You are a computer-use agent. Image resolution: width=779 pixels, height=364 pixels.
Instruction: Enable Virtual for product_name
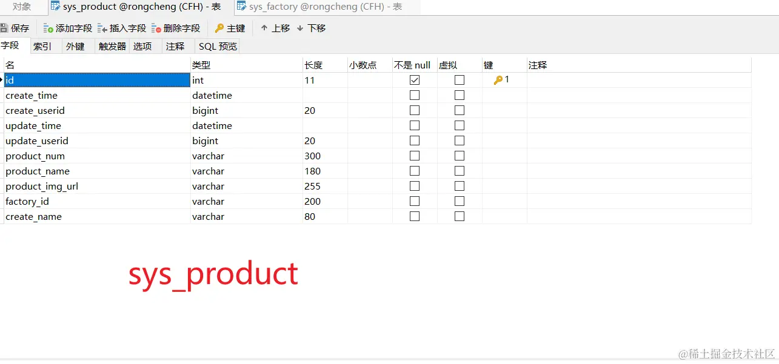pyautogui.click(x=460, y=171)
